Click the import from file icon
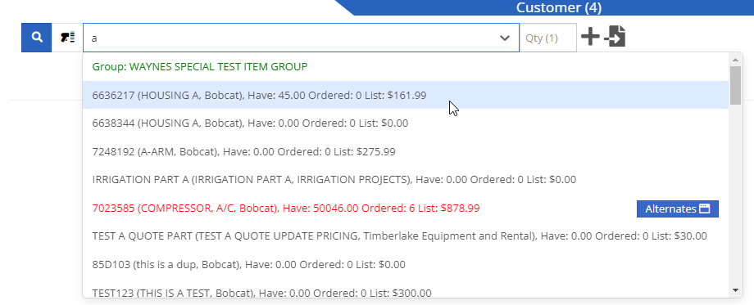 click(615, 37)
